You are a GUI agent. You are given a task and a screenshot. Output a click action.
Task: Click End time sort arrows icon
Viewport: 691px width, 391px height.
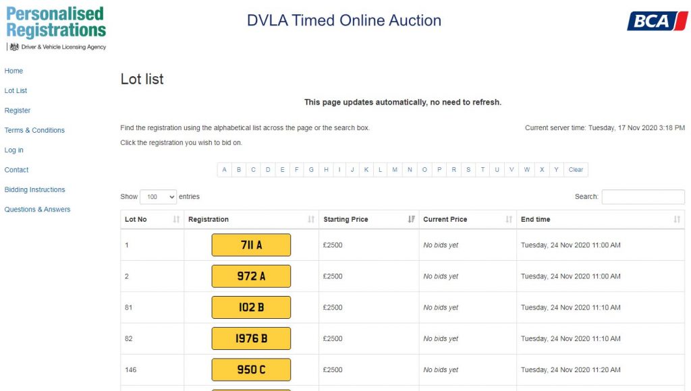677,219
